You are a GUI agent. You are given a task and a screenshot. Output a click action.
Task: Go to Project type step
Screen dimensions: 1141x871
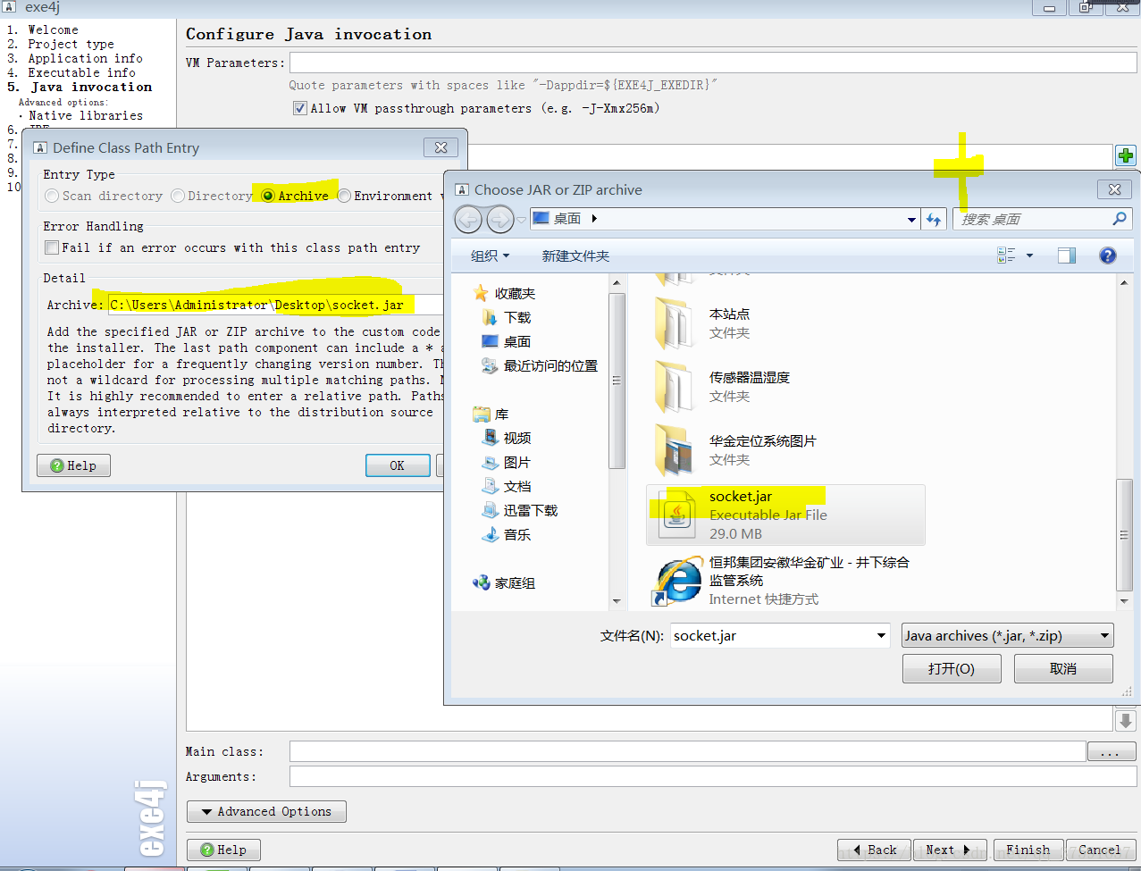pyautogui.click(x=71, y=44)
